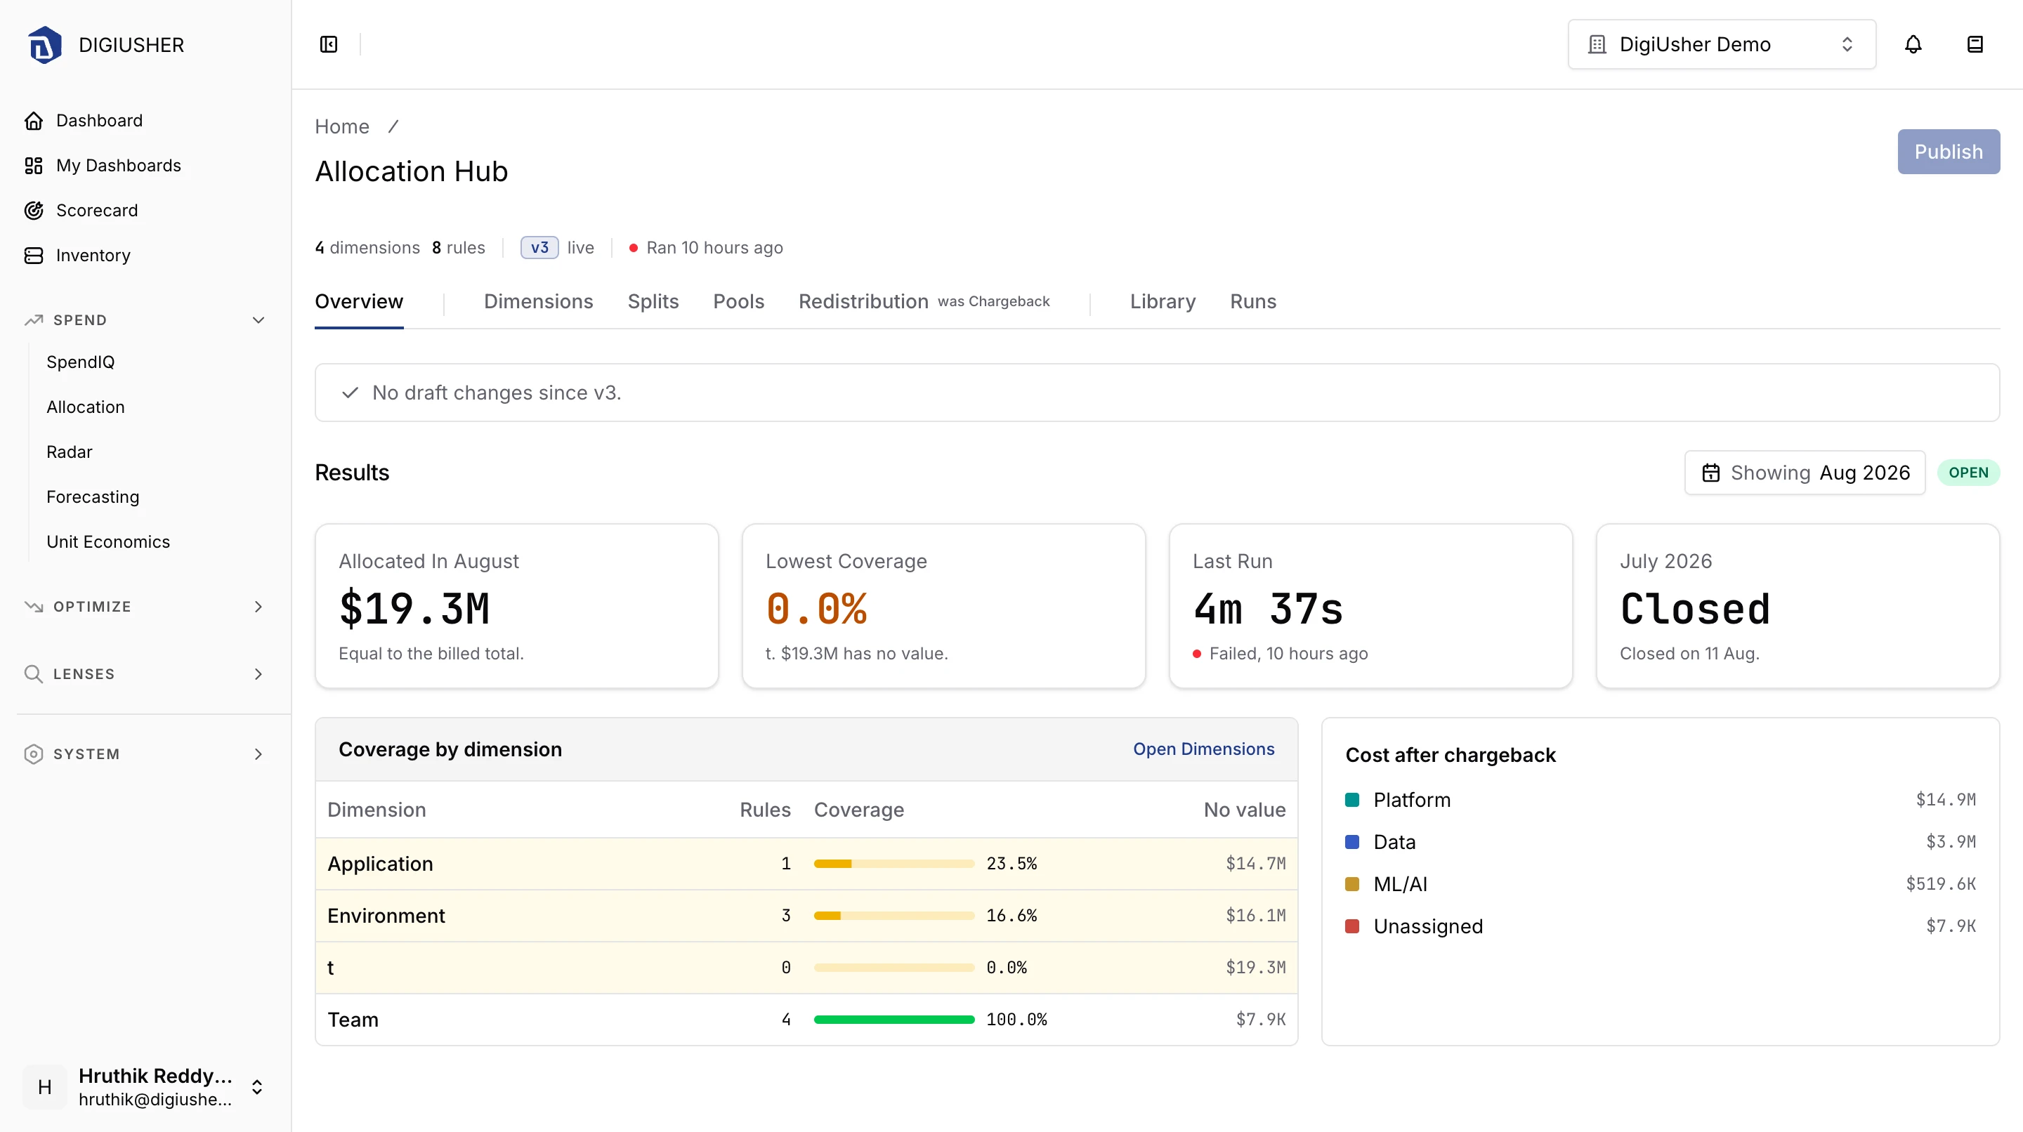
Task: Click the Inventory server icon
Action: click(34, 255)
